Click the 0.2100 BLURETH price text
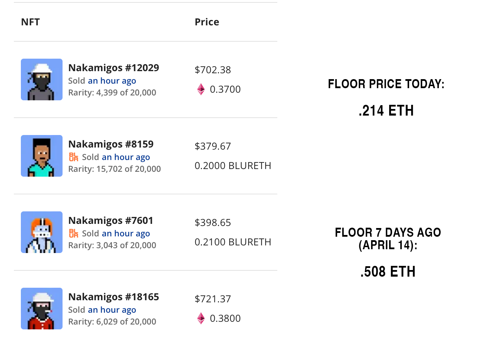The width and height of the screenshot is (483, 345). pos(233,242)
